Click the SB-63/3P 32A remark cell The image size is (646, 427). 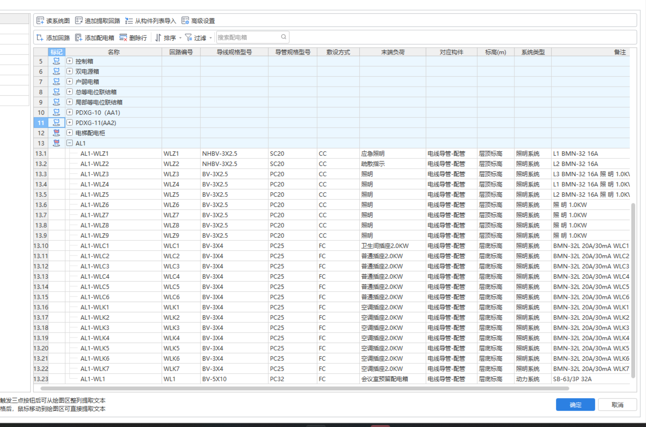click(x=591, y=379)
